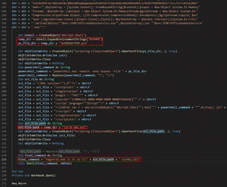Click the '</script>' string on line 213
This screenshot has height=187, width=227.
[63, 111]
